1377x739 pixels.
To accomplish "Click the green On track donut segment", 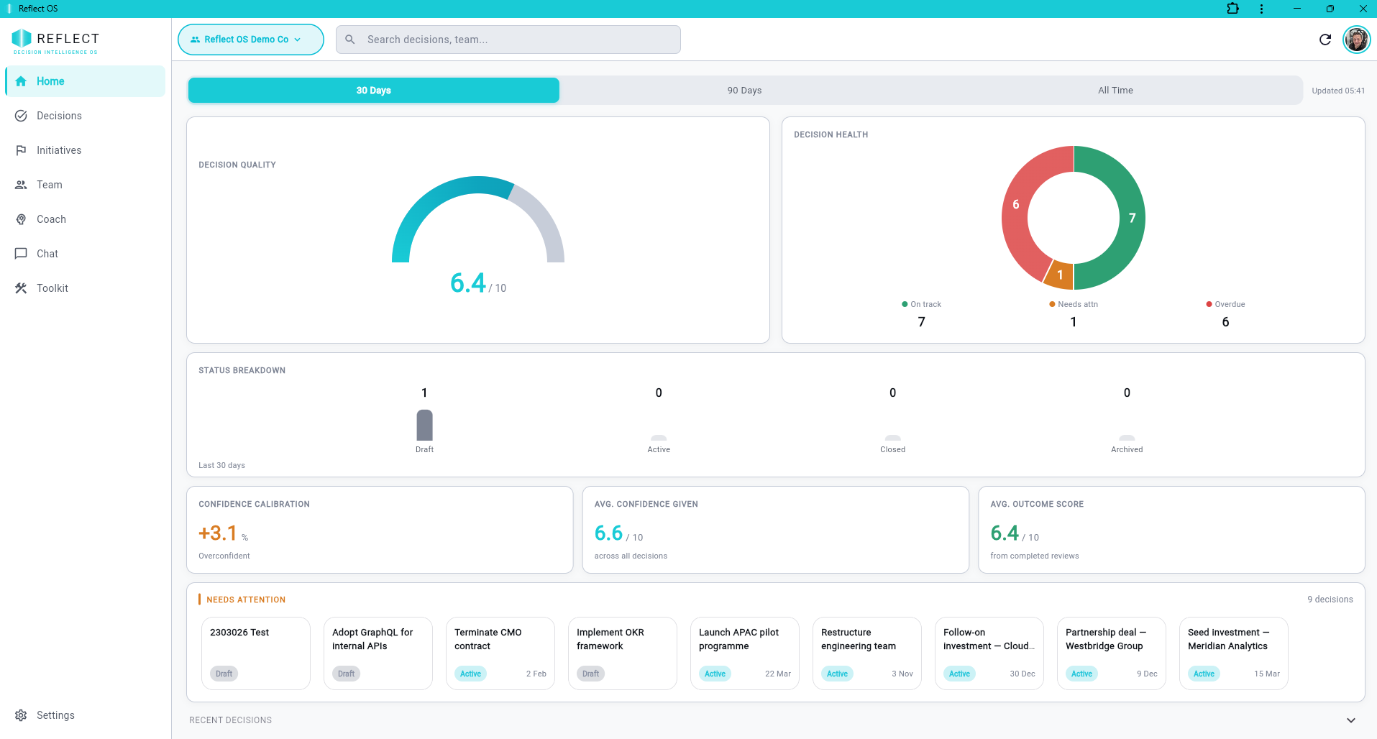I will click(x=1132, y=218).
